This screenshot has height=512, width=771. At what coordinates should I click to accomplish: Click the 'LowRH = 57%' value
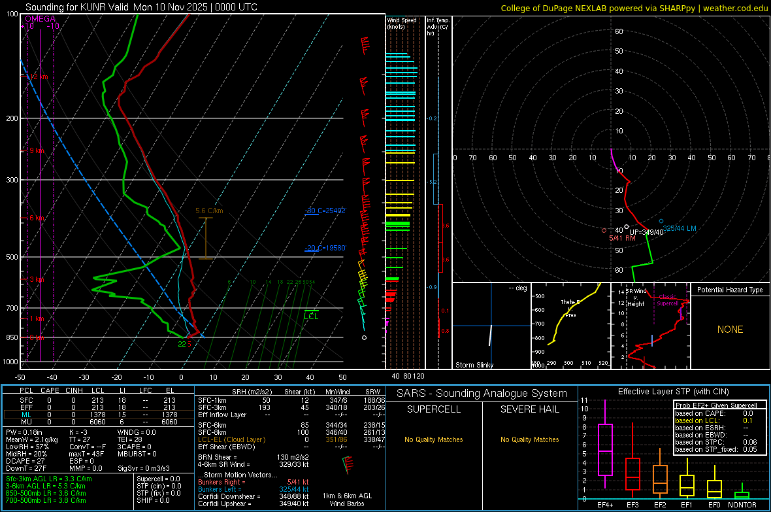pos(27,447)
